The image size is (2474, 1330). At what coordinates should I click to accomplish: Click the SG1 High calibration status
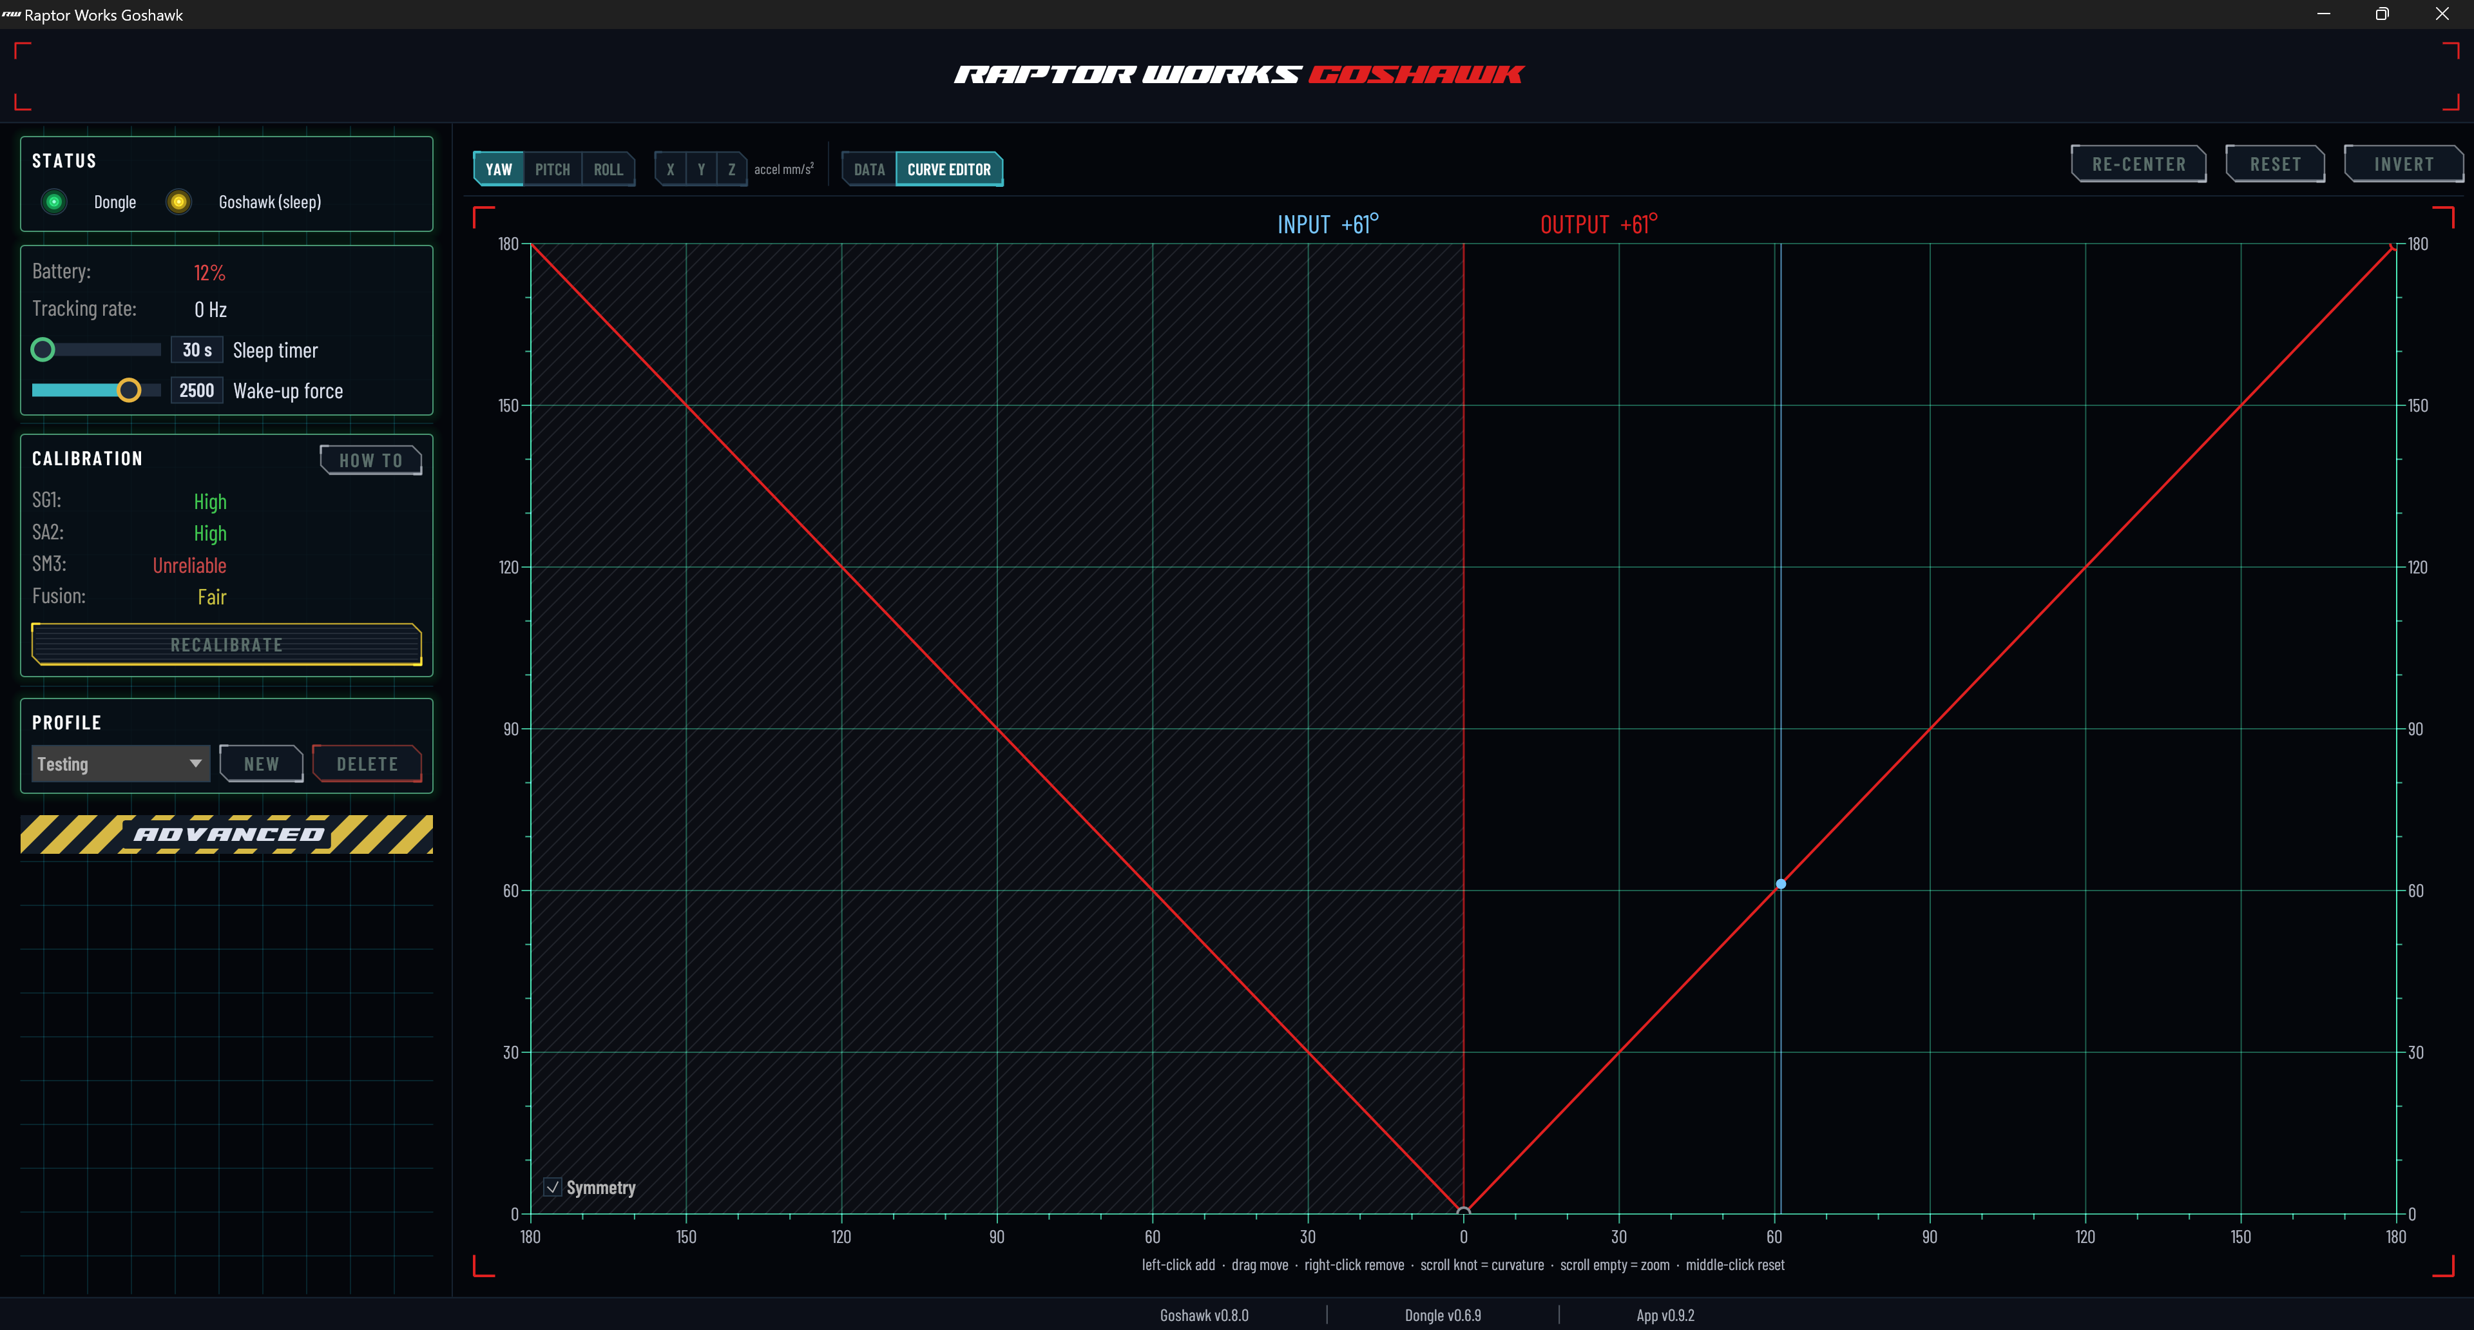click(210, 502)
